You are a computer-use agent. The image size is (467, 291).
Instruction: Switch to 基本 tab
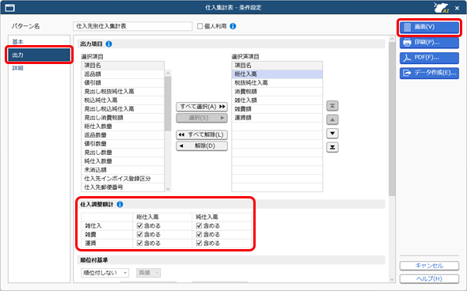click(x=39, y=42)
